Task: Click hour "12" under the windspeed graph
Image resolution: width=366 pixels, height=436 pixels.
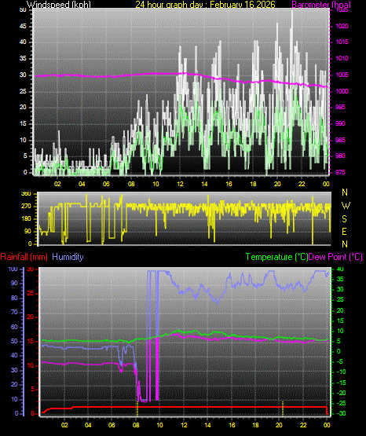Action: 180,184
